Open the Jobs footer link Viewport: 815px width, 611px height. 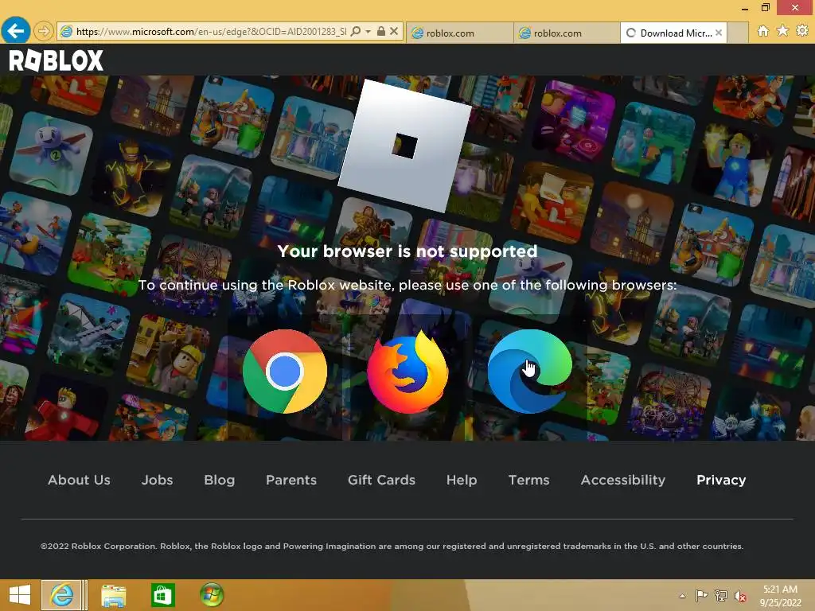pyautogui.click(x=157, y=480)
